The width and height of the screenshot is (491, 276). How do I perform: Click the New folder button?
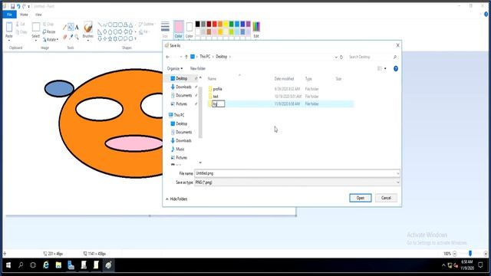point(198,68)
